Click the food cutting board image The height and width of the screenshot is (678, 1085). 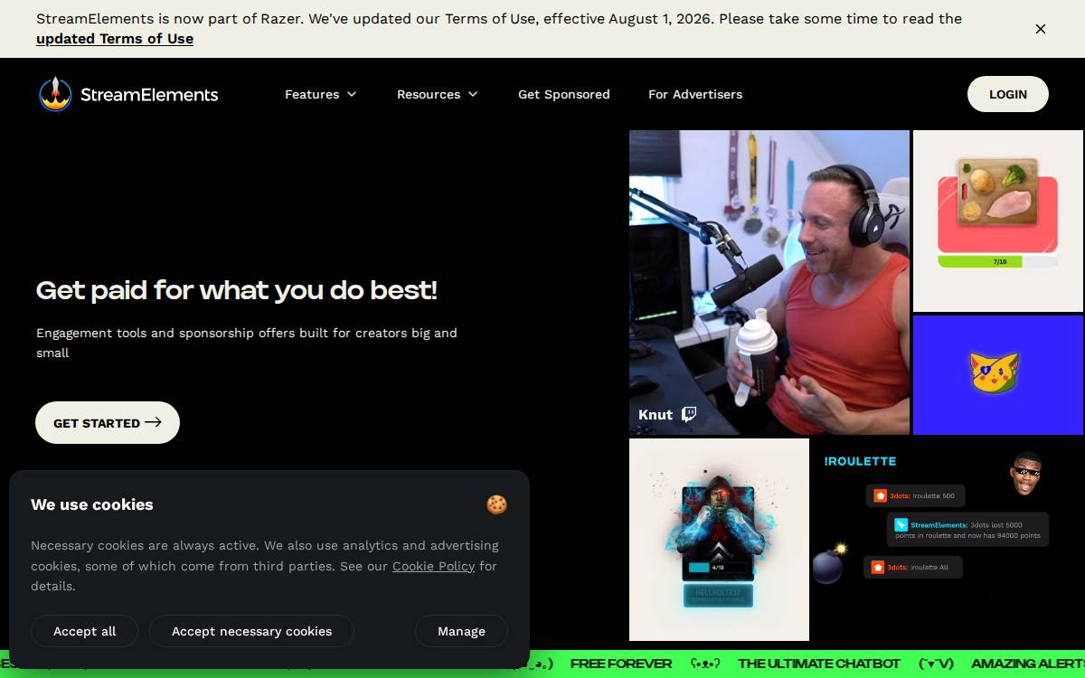pos(998,193)
